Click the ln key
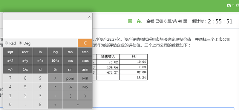 (x=40, y=52)
